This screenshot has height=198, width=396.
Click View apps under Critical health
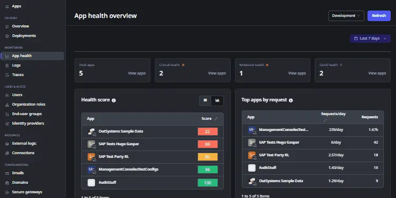(217, 73)
